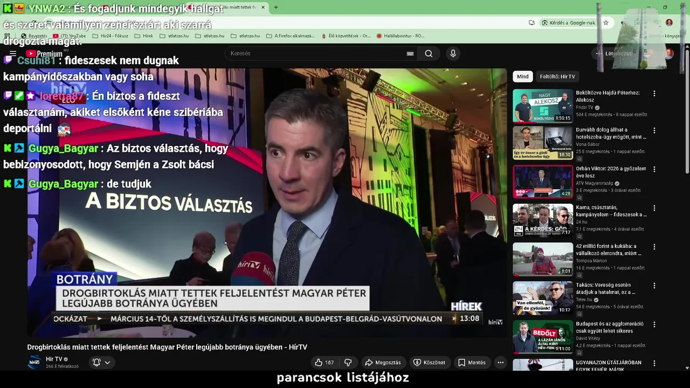690x388 pixels.
Task: Select the Feltöltő: Hír TV filter chip
Action: (557, 77)
